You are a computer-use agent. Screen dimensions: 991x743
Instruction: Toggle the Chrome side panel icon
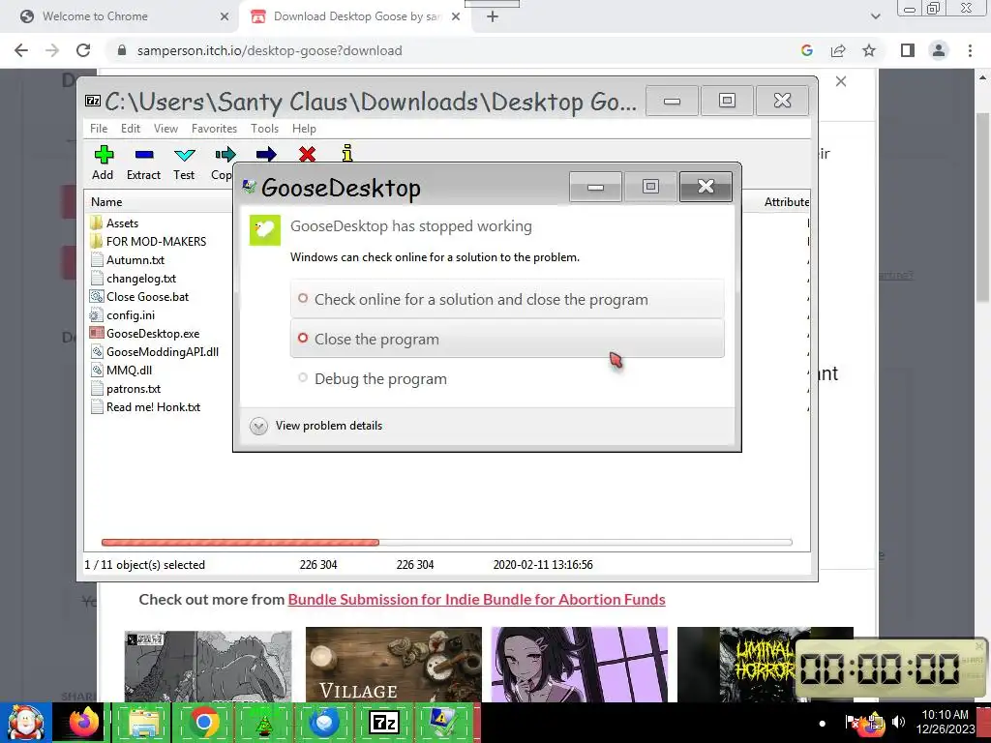pyautogui.click(x=908, y=50)
